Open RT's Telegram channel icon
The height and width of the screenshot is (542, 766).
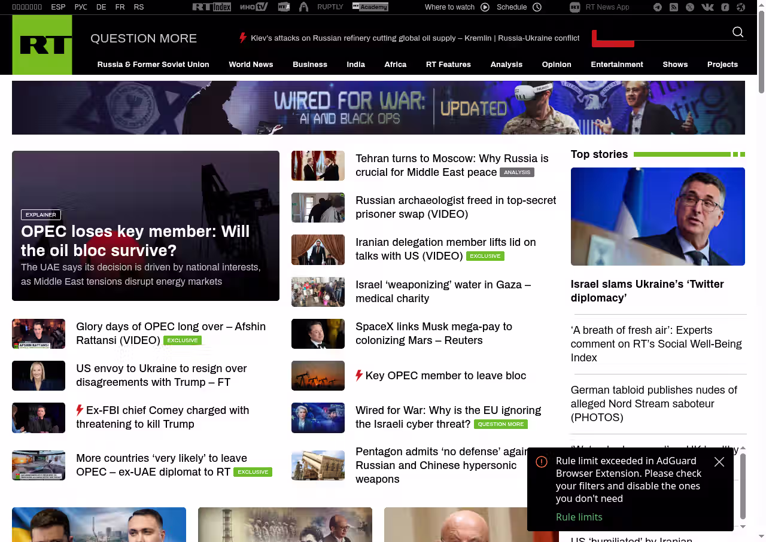658,7
